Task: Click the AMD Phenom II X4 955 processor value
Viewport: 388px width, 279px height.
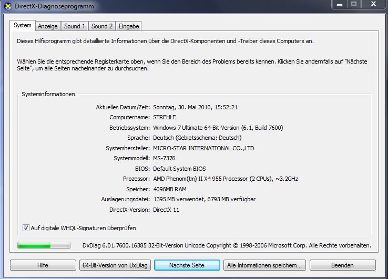Action: [x=226, y=179]
